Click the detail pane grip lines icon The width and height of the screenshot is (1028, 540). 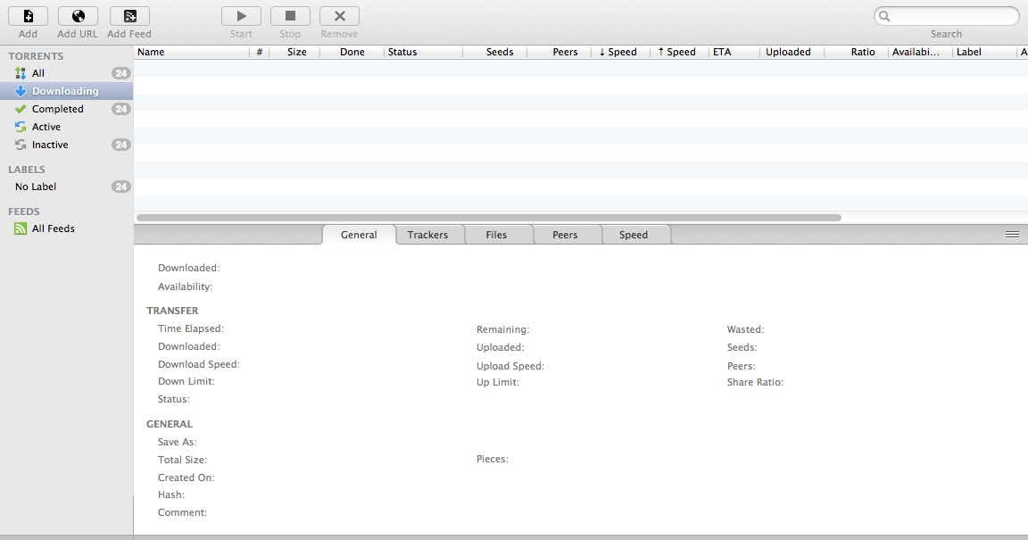pos(1012,234)
